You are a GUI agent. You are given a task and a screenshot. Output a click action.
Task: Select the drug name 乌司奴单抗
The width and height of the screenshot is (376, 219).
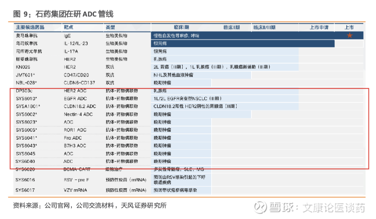point(27,43)
